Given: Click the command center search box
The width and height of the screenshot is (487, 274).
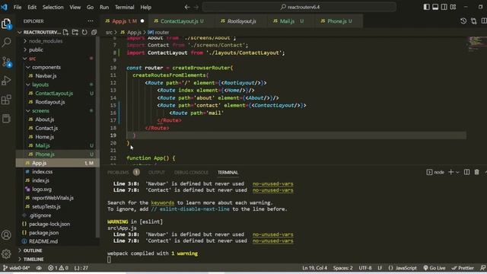Looking at the screenshot, I should (299, 7).
